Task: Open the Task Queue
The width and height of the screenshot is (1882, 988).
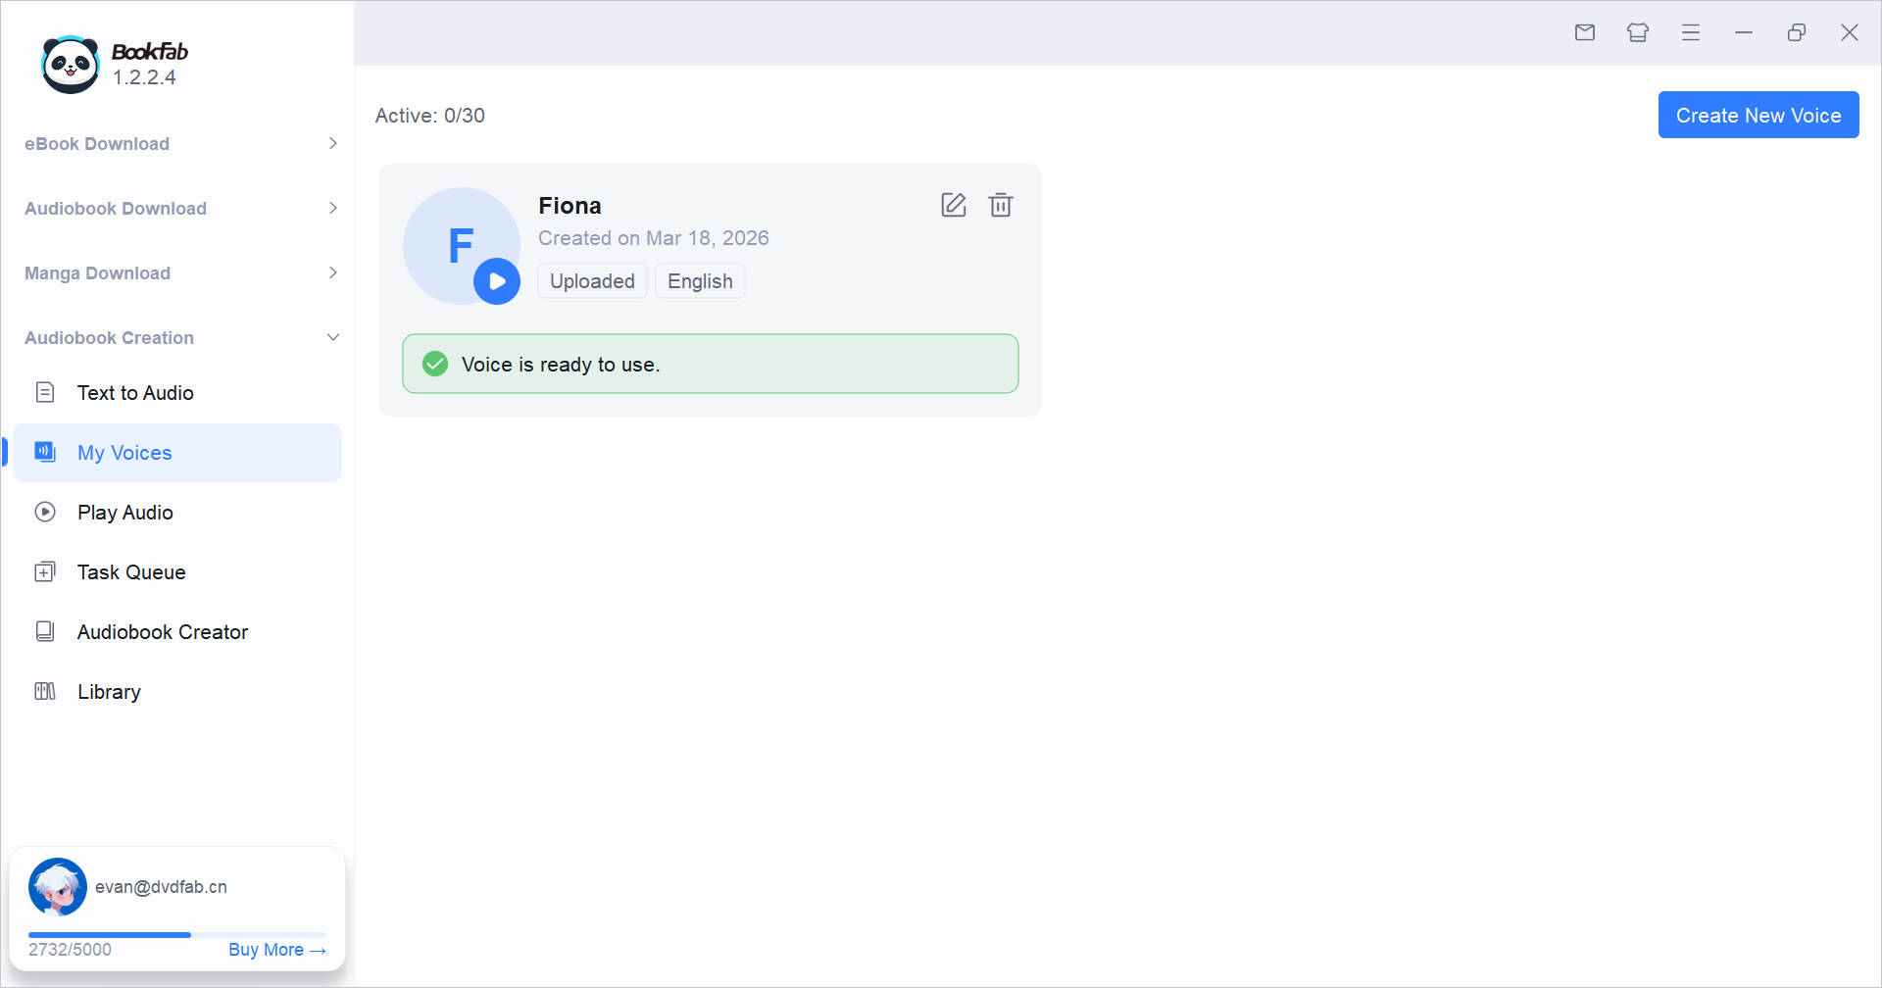Action: pyautogui.click(x=131, y=572)
